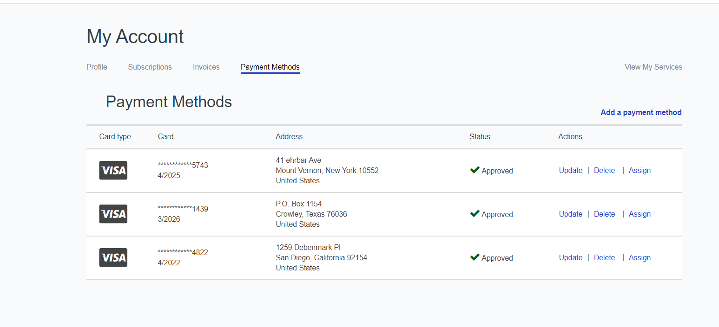Click the Visa icon for card ending 5743

click(113, 170)
